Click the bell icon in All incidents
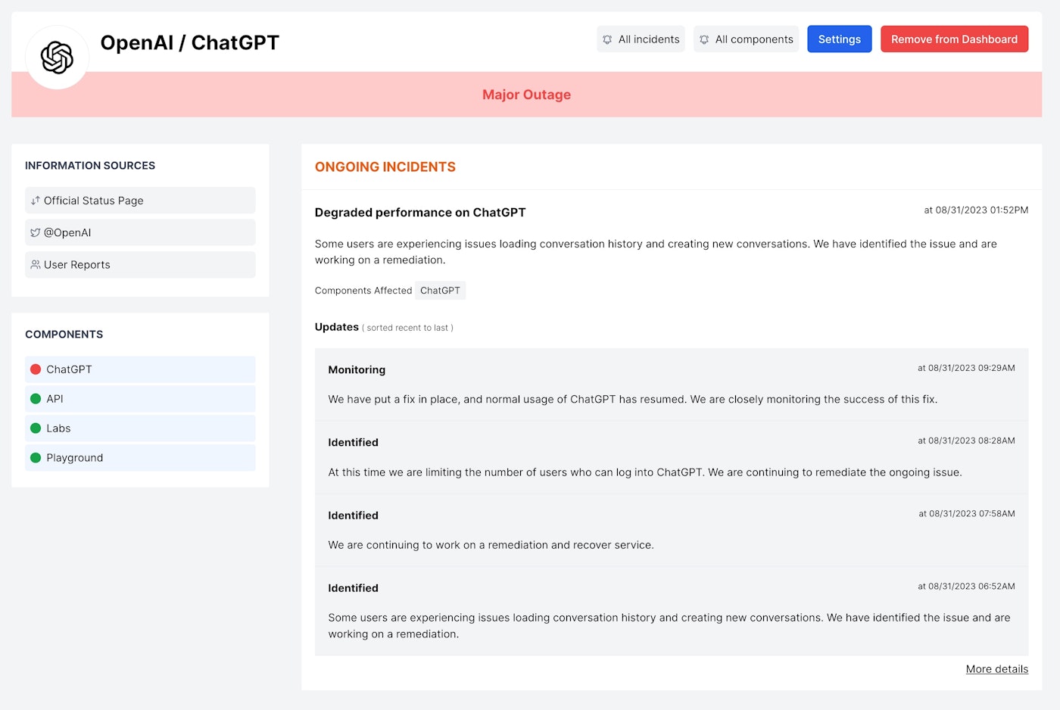The width and height of the screenshot is (1060, 710). [x=607, y=39]
